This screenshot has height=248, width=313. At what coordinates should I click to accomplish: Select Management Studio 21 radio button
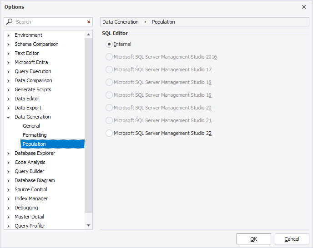(109, 120)
